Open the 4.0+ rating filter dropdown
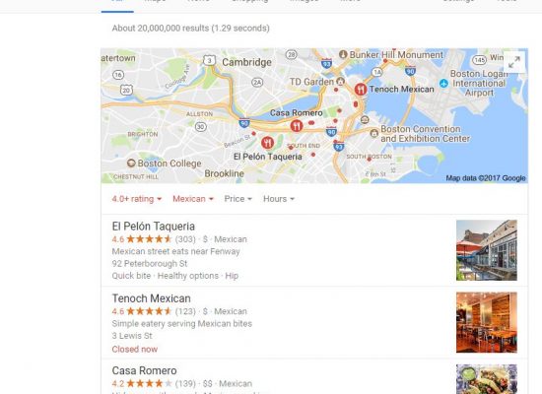Image resolution: width=542 pixels, height=394 pixels. tap(137, 199)
